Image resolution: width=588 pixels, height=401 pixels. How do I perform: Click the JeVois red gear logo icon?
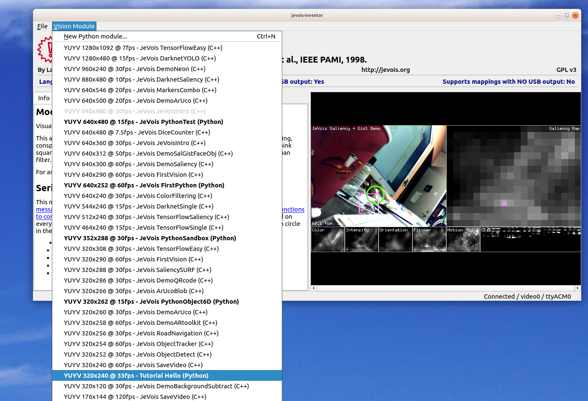coord(45,49)
